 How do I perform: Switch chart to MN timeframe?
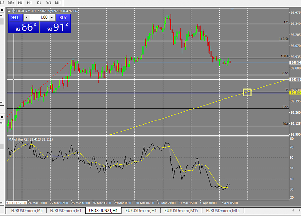[x=58, y=3]
